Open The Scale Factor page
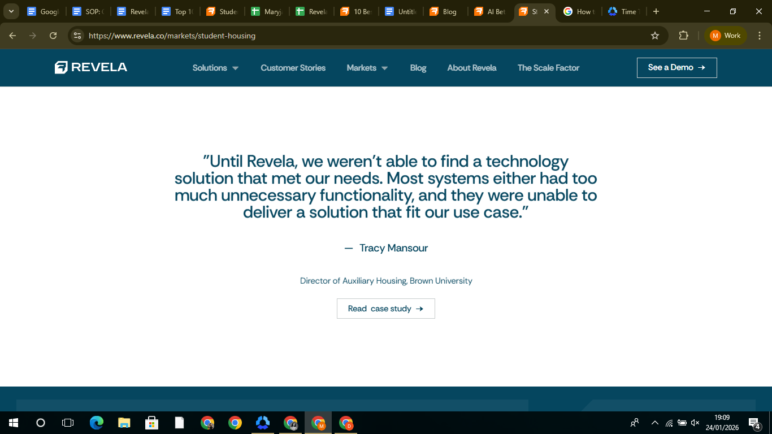The image size is (772, 434). pos(548,68)
